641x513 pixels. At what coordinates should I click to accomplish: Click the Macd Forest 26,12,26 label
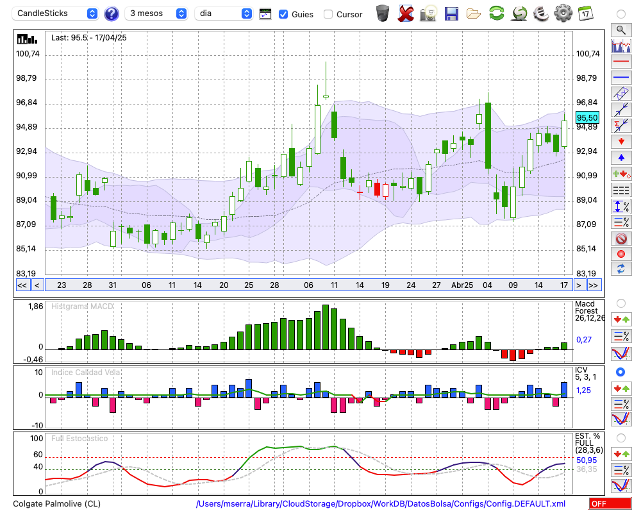pyautogui.click(x=589, y=311)
